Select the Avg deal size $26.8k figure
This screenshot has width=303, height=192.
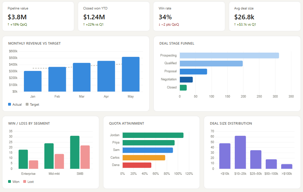(244, 17)
